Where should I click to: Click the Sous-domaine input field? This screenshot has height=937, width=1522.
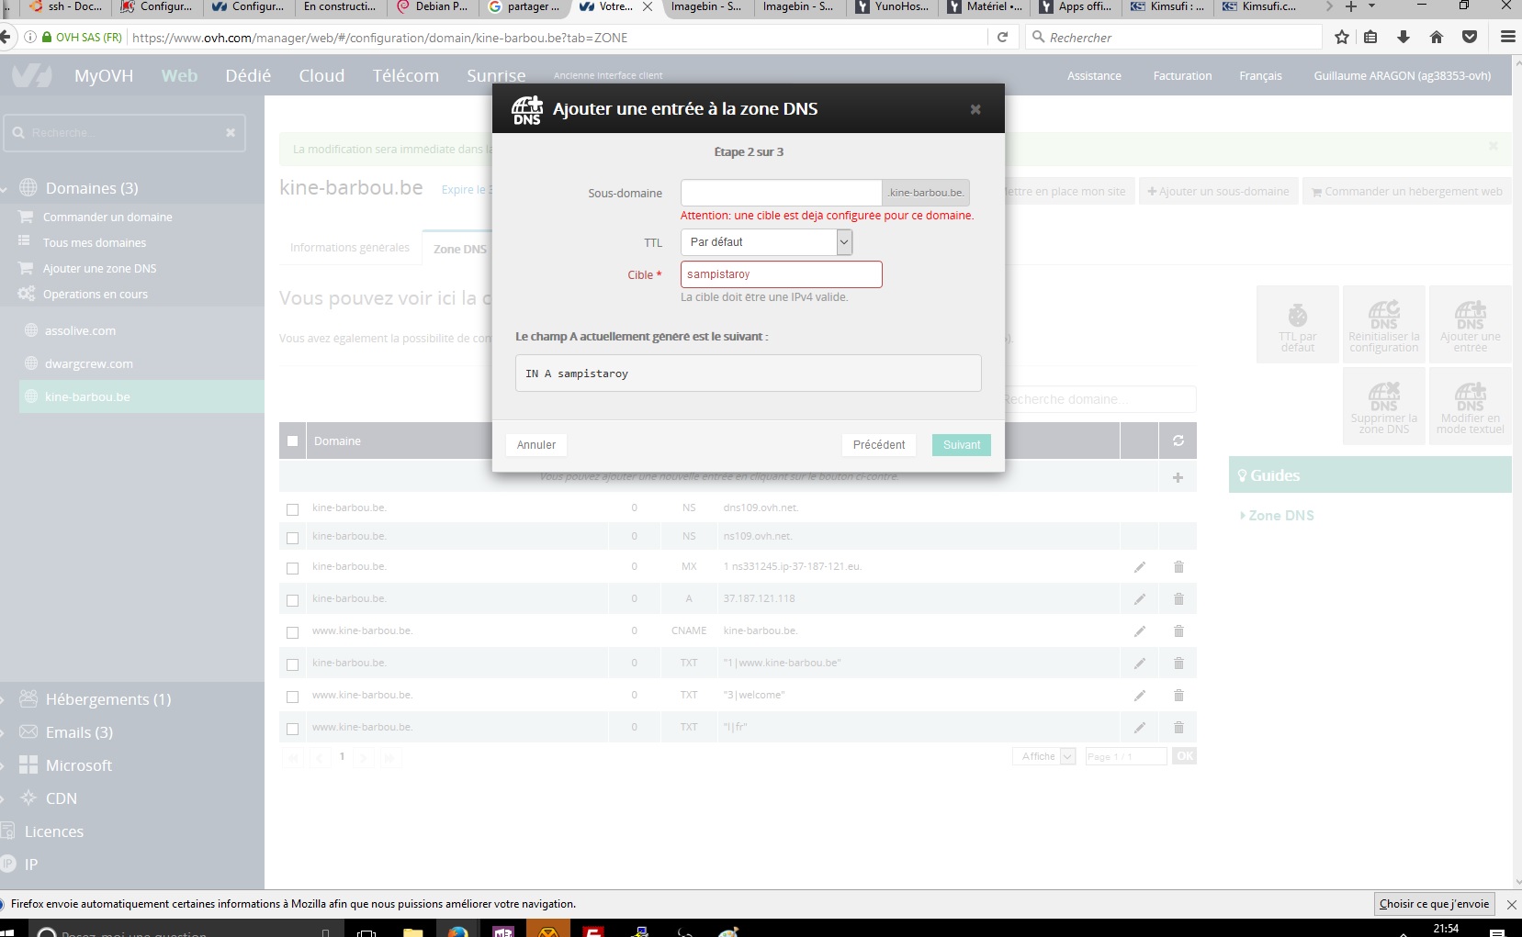coord(781,193)
